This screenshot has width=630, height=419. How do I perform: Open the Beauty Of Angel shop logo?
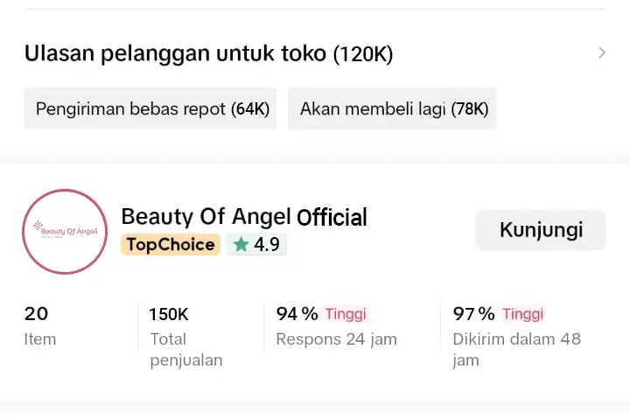pyautogui.click(x=64, y=231)
